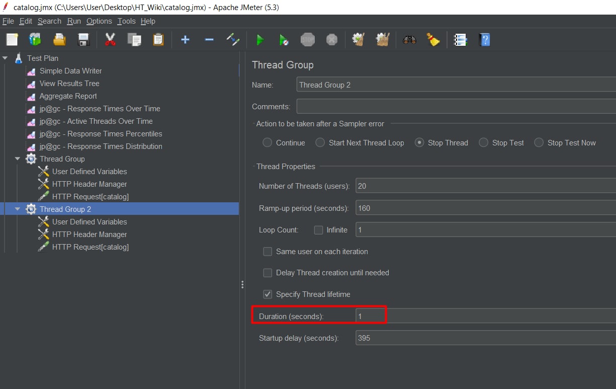Click the Thread Group 2 gear icon
This screenshot has height=389, width=616.
coord(31,209)
